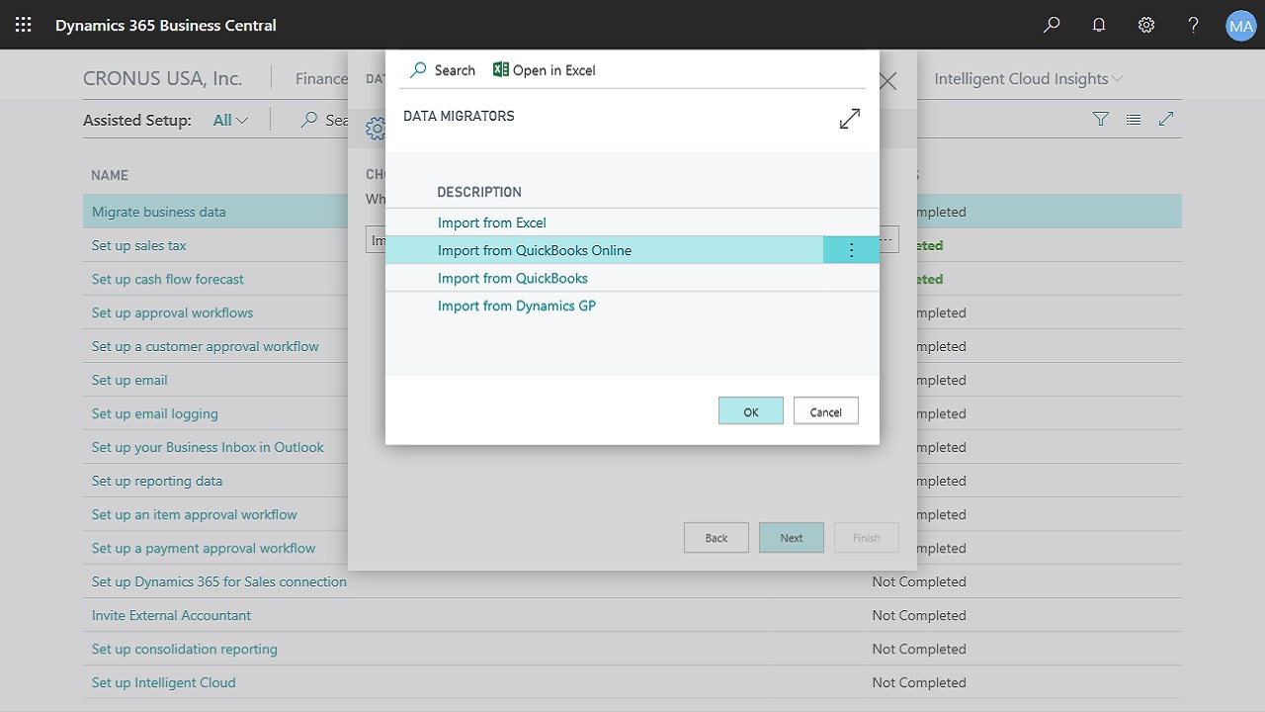
Task: Open Set up email
Action: point(129,380)
